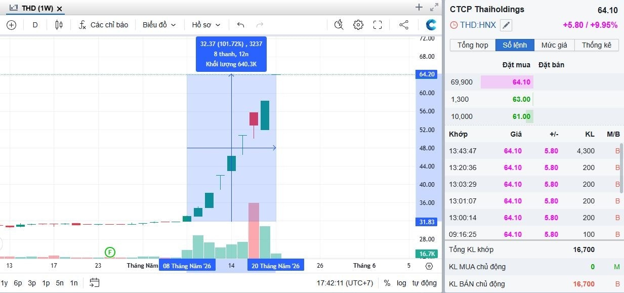Screen dimensions: 624x293
Task: Click the clock icon beside THD:HNX
Action: [454, 25]
